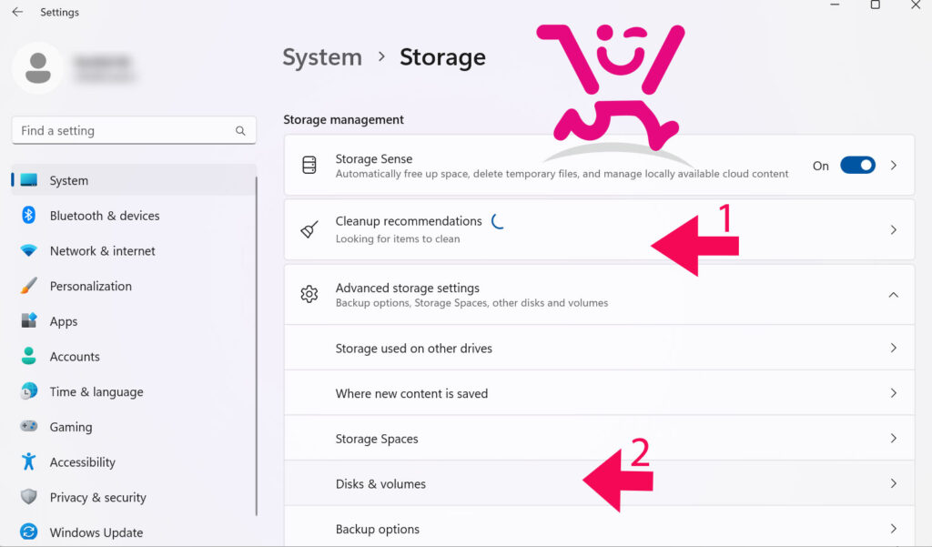Viewport: 932px width, 547px height.
Task: Open Bluetooth & devices settings
Action: pos(134,215)
